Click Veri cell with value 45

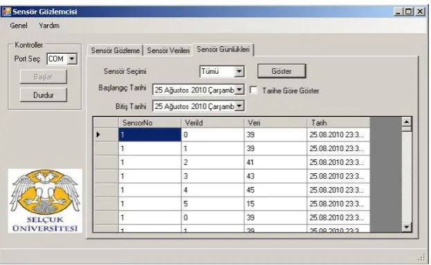click(x=275, y=190)
